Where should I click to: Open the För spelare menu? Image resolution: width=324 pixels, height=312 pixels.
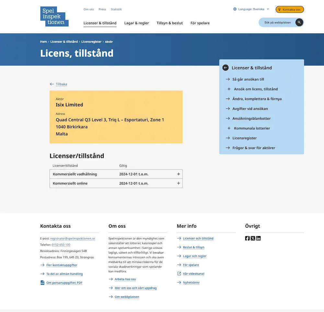pyautogui.click(x=200, y=23)
